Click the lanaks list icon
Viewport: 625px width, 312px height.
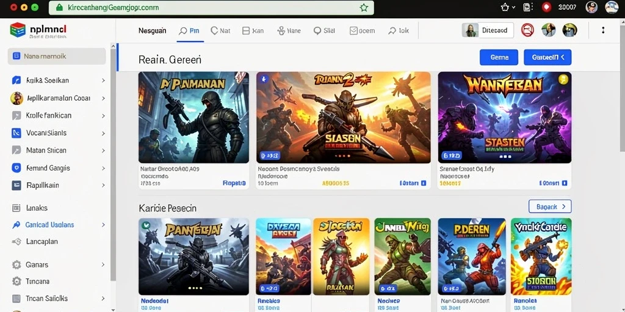click(x=16, y=208)
